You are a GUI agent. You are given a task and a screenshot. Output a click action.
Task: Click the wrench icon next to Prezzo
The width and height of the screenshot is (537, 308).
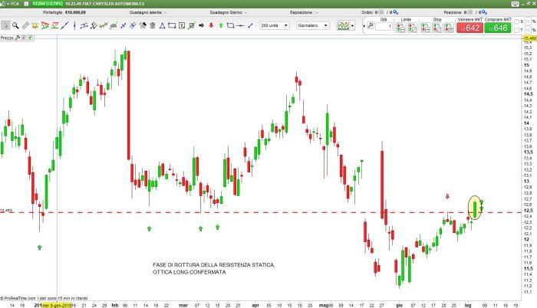(x=18, y=38)
